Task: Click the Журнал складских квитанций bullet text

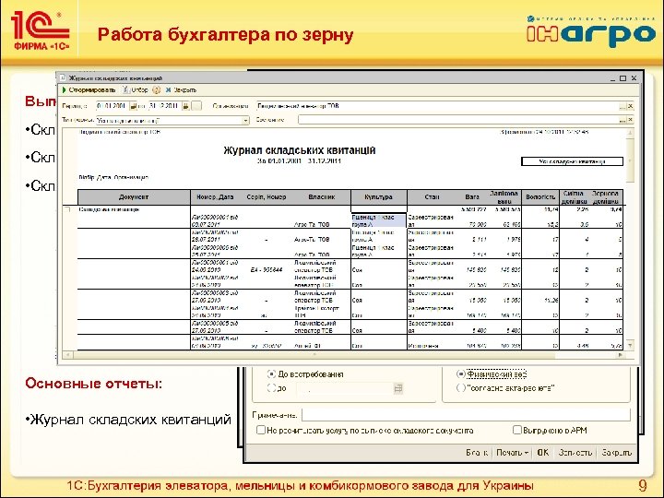Action: 131,420
